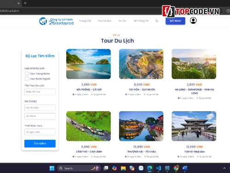230x173 pixels.
Task: Toggle dark mode moon icon
Action: pos(157,21)
